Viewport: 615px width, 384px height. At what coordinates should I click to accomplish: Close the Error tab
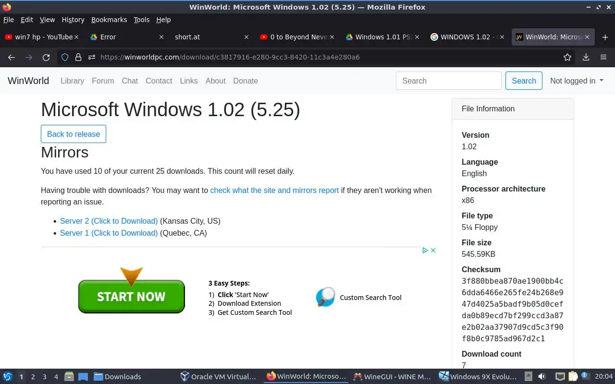coord(161,37)
